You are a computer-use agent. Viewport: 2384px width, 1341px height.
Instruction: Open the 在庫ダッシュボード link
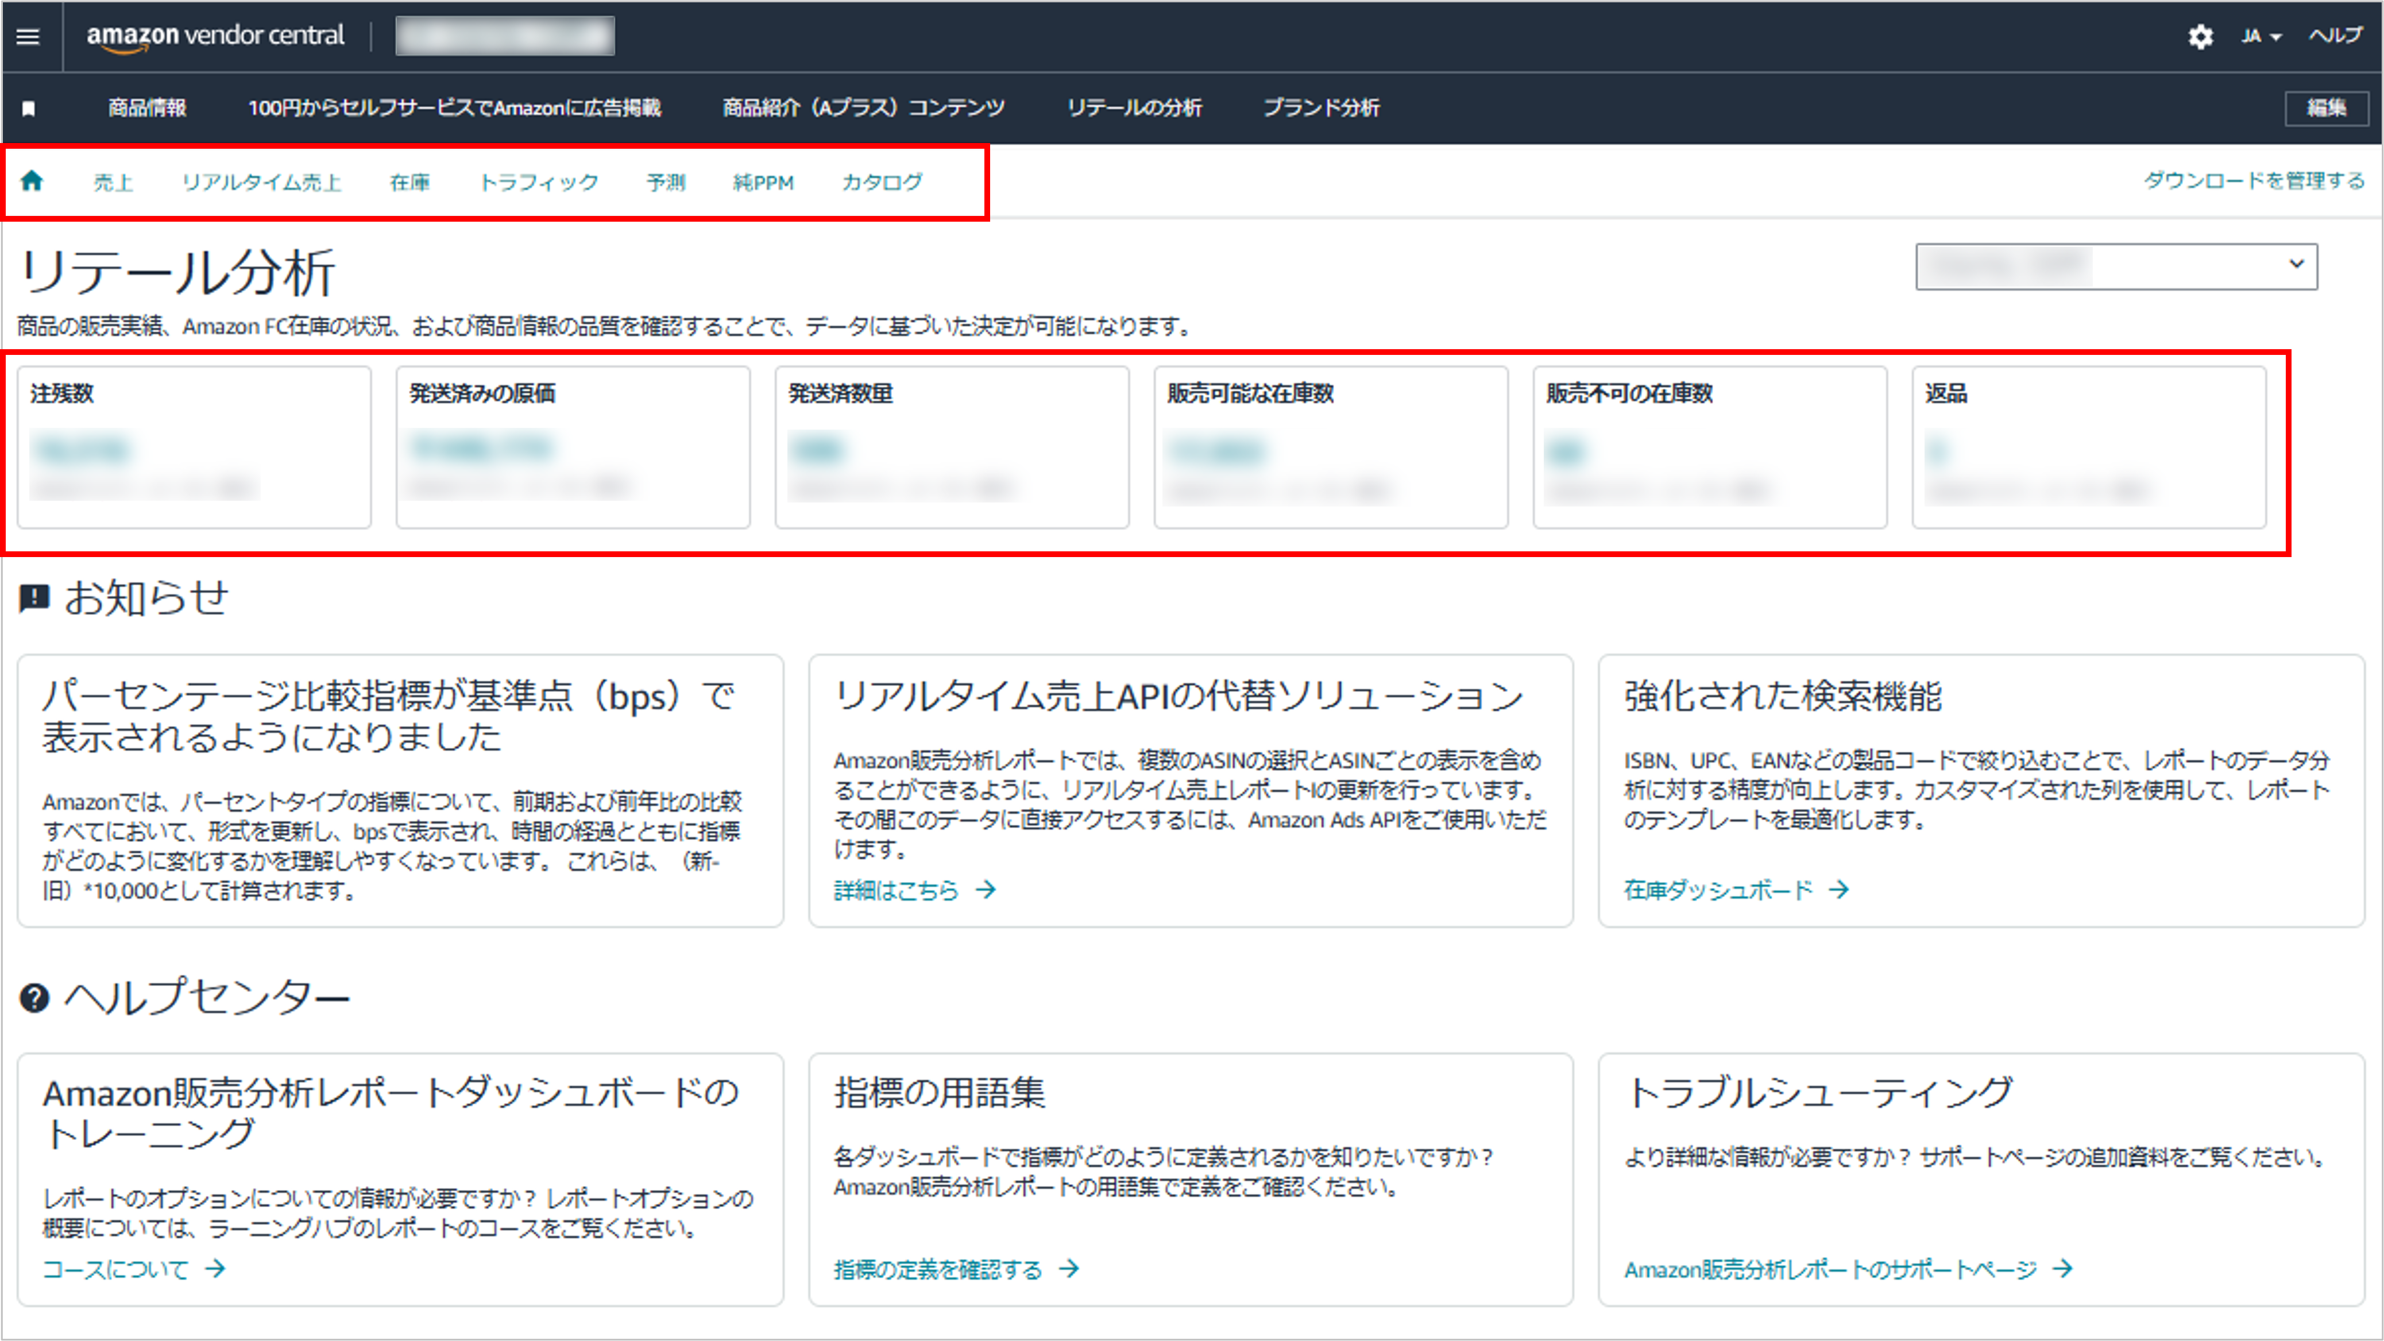pos(1718,890)
